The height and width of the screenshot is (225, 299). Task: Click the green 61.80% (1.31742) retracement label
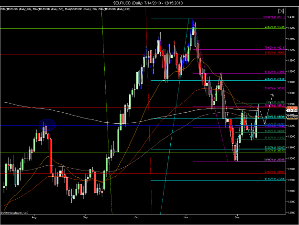[x=275, y=138]
